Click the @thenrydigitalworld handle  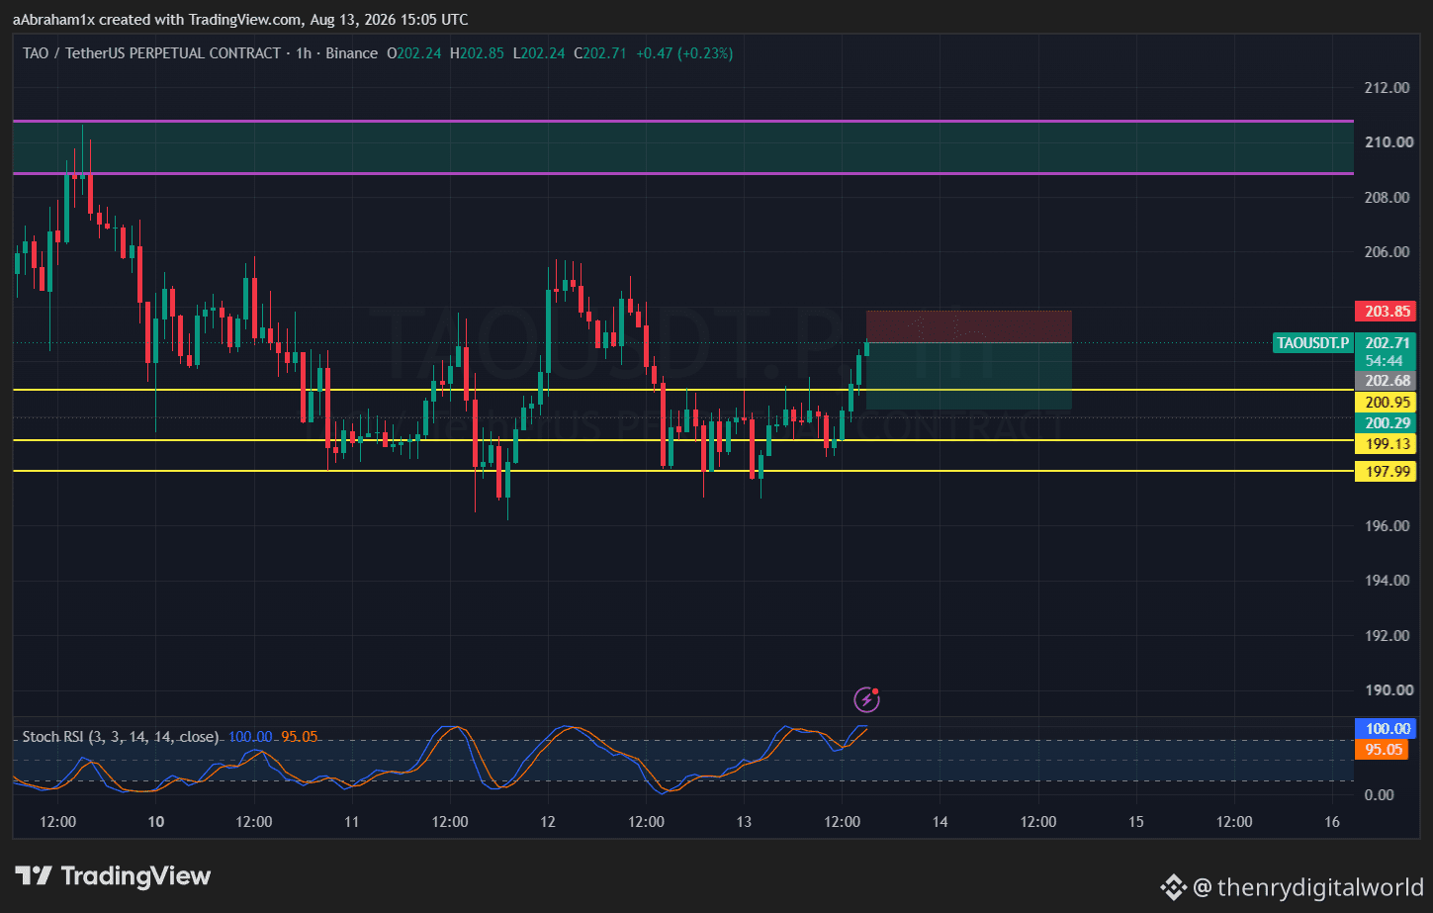1308,887
